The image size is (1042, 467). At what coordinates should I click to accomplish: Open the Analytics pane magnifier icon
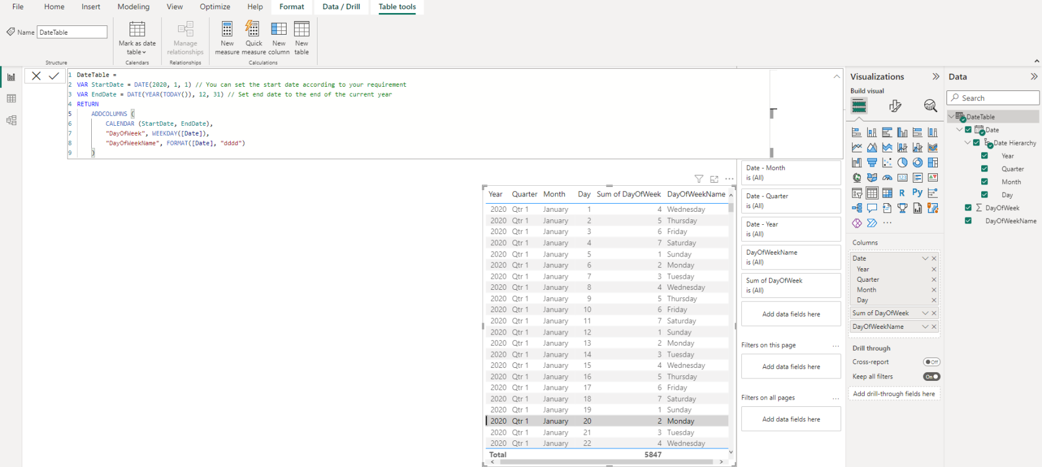tap(930, 106)
